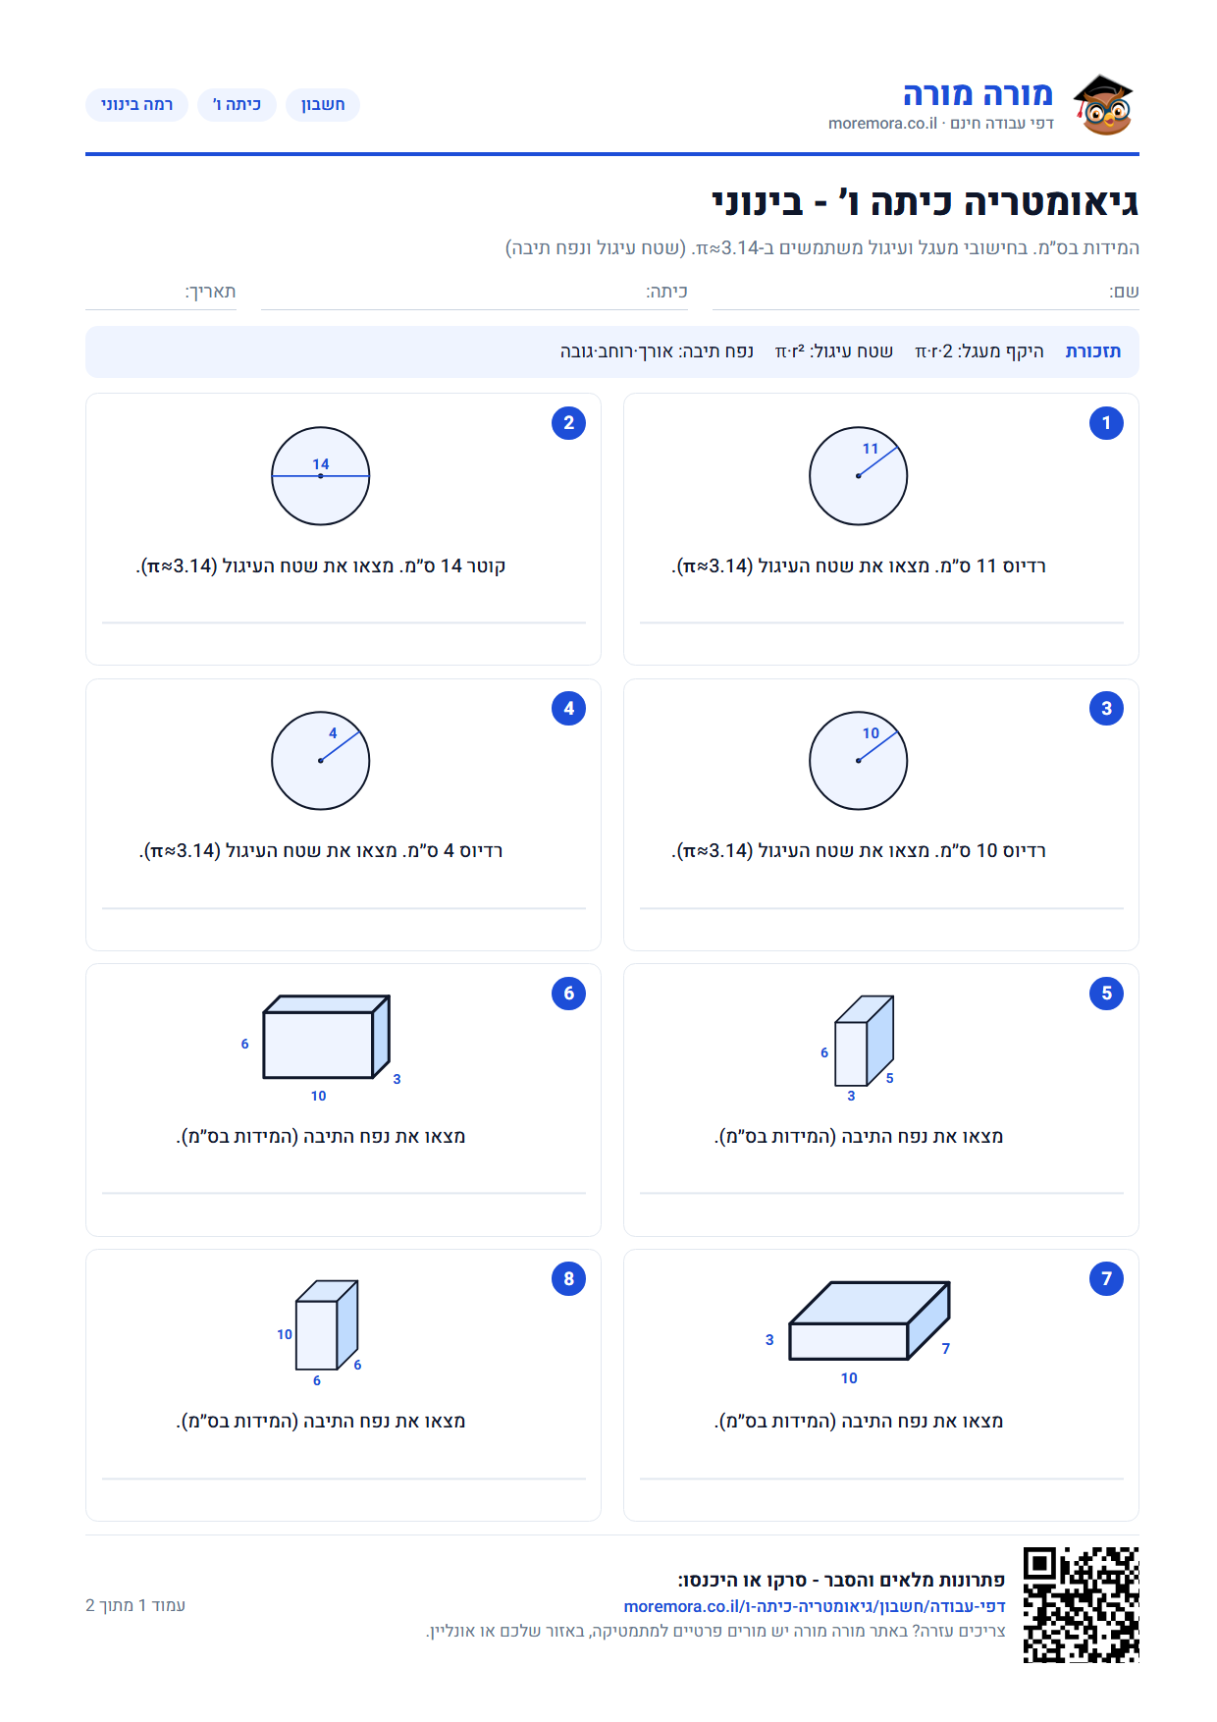
Task: Click the question 1 number badge
Action: coord(1106,423)
